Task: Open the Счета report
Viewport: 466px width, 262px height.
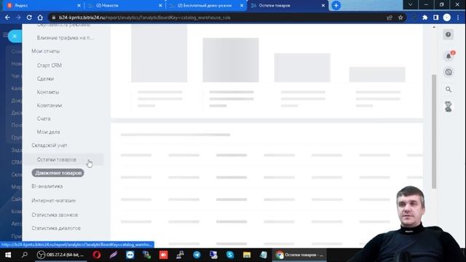Action: click(x=44, y=119)
